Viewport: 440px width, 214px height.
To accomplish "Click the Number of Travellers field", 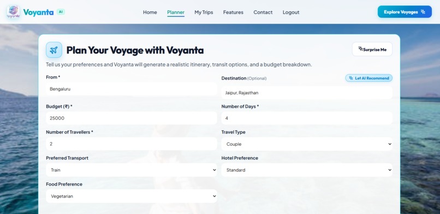I will pos(132,144).
